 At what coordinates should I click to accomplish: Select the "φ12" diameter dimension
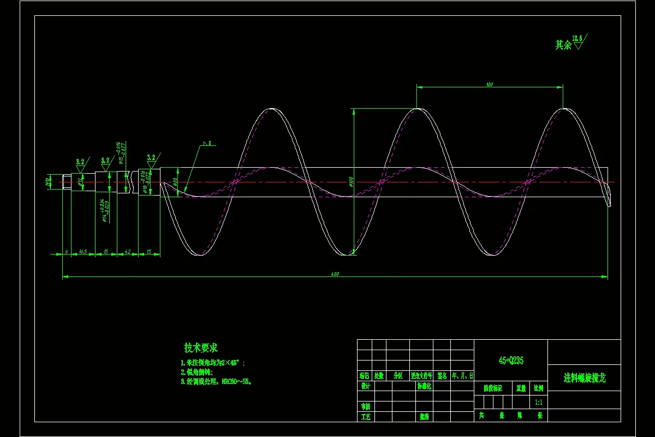[80, 182]
